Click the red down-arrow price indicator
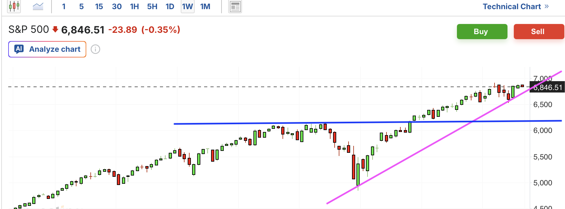This screenshot has width=565, height=209. (x=55, y=30)
